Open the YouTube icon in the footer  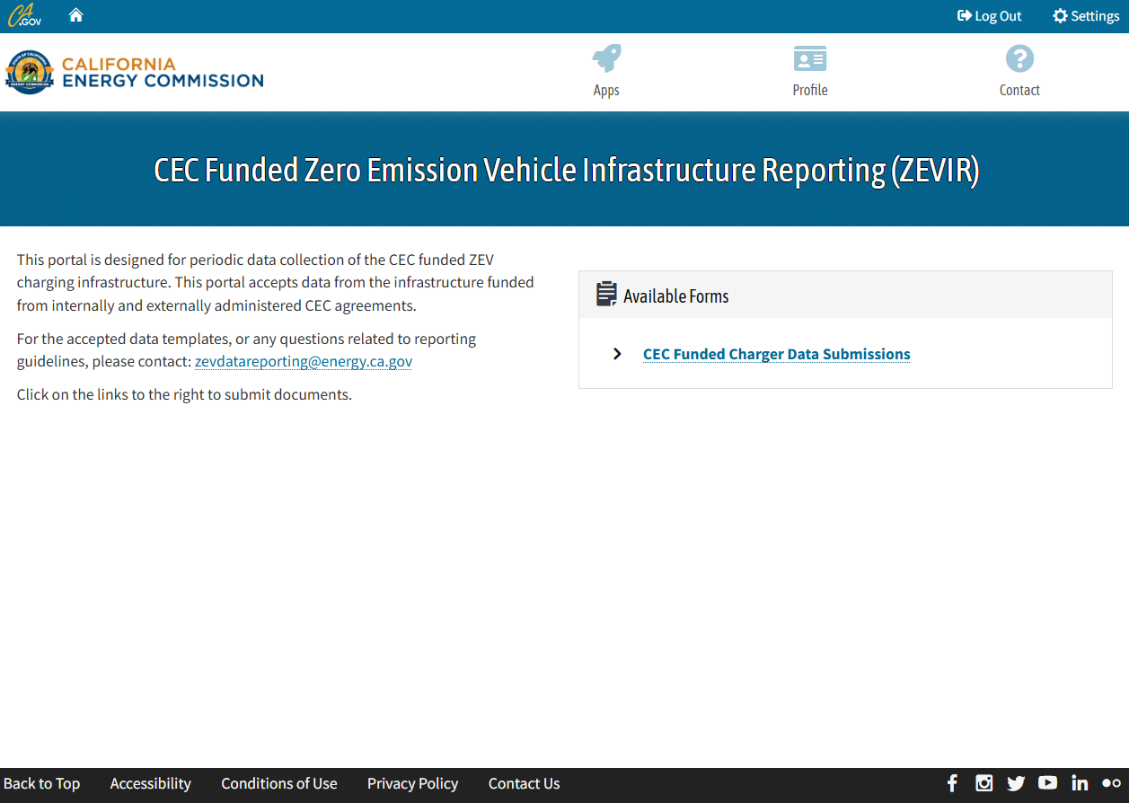coord(1047,782)
